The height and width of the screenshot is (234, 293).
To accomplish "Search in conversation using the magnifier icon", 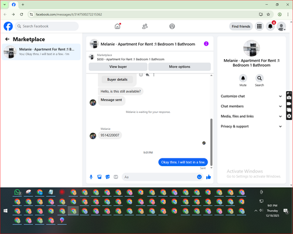I will coord(260,78).
